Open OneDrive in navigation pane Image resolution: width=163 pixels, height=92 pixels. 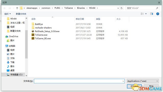tap(13, 36)
